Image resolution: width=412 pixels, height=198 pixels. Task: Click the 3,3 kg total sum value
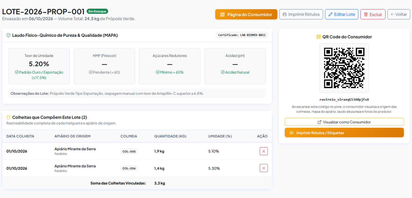pos(160,183)
